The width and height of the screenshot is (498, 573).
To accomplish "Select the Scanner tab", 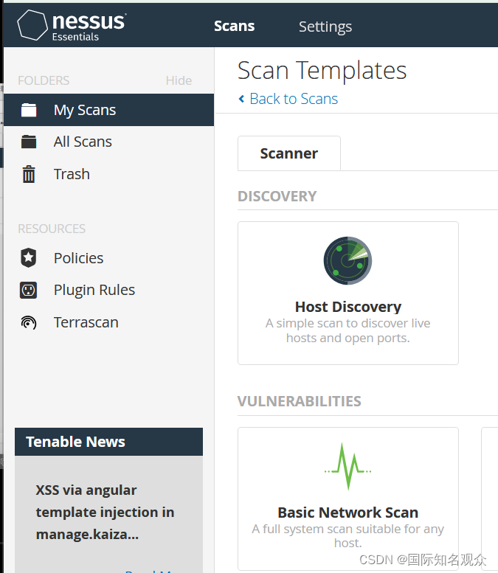I will click(x=289, y=153).
